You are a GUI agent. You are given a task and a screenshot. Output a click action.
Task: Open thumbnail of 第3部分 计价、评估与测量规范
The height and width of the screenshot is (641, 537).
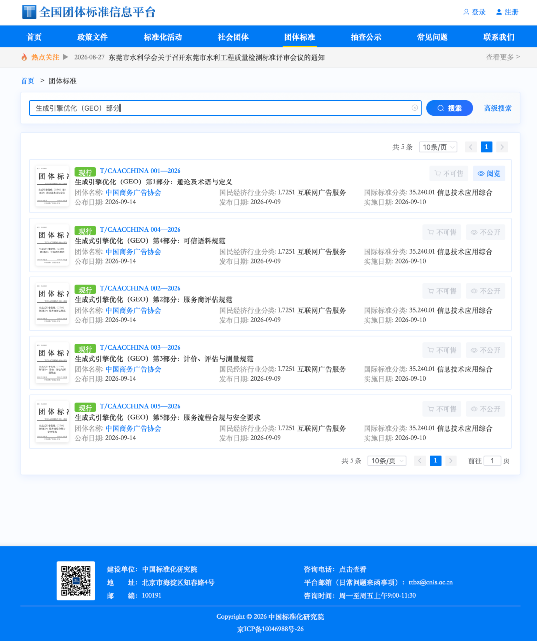[x=52, y=363]
